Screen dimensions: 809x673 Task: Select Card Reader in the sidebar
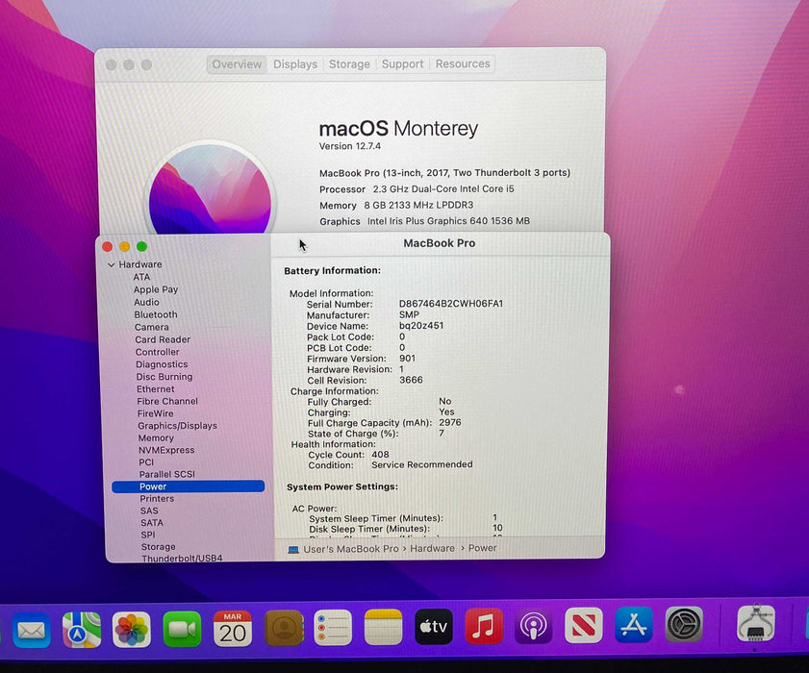tap(163, 339)
